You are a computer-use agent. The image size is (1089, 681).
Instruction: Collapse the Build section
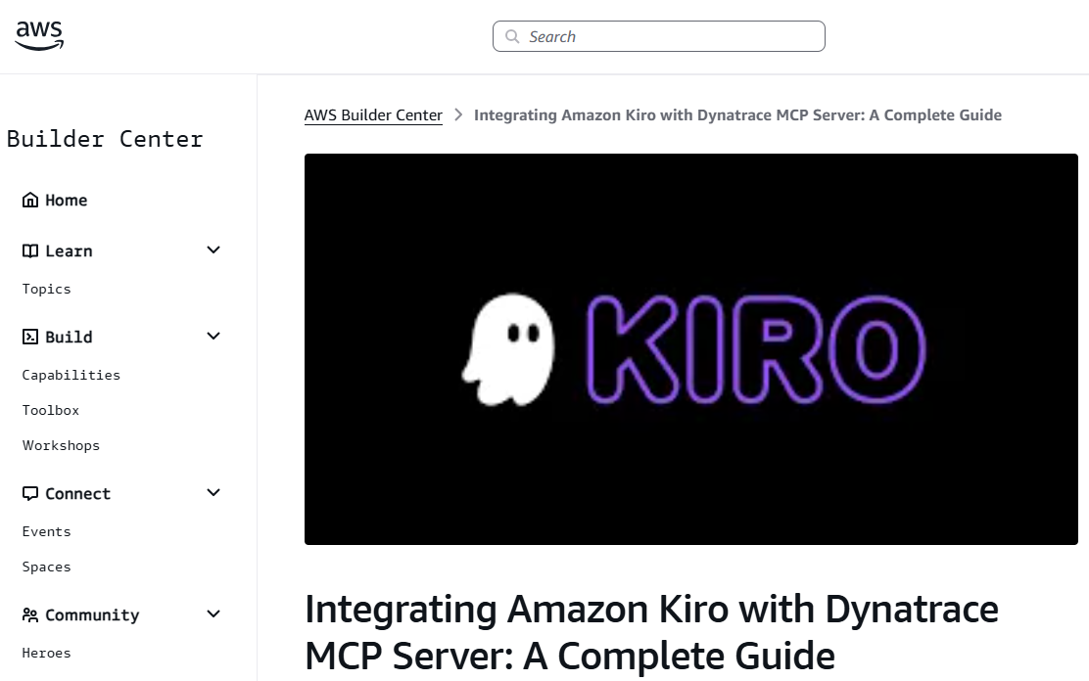213,336
